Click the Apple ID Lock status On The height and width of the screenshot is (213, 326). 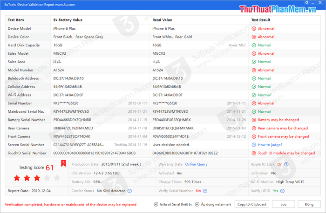point(280,164)
